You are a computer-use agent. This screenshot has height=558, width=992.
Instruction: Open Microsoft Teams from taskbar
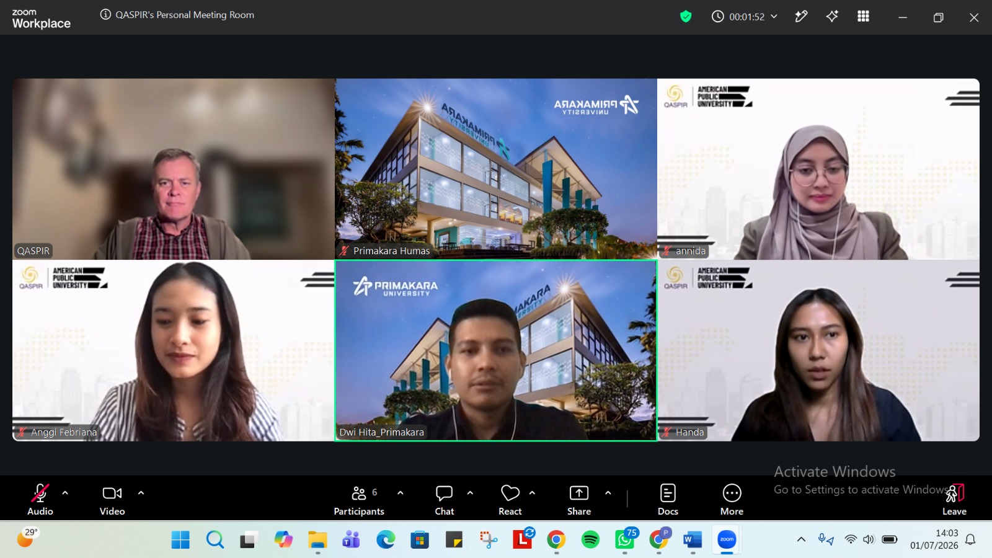point(351,540)
